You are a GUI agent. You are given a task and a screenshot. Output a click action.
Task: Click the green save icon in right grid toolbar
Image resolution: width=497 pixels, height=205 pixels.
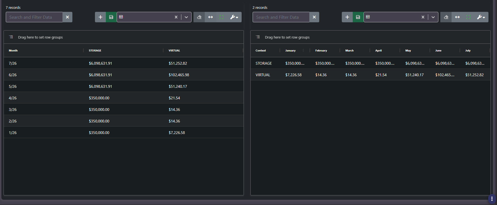click(358, 17)
